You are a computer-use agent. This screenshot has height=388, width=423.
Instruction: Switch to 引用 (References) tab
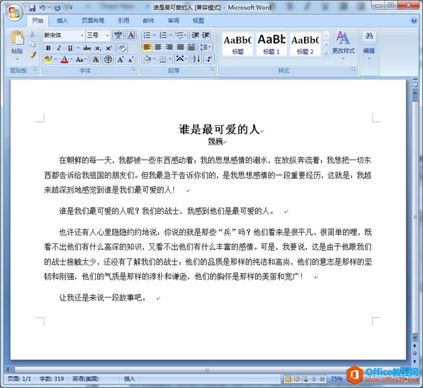pyautogui.click(x=124, y=21)
